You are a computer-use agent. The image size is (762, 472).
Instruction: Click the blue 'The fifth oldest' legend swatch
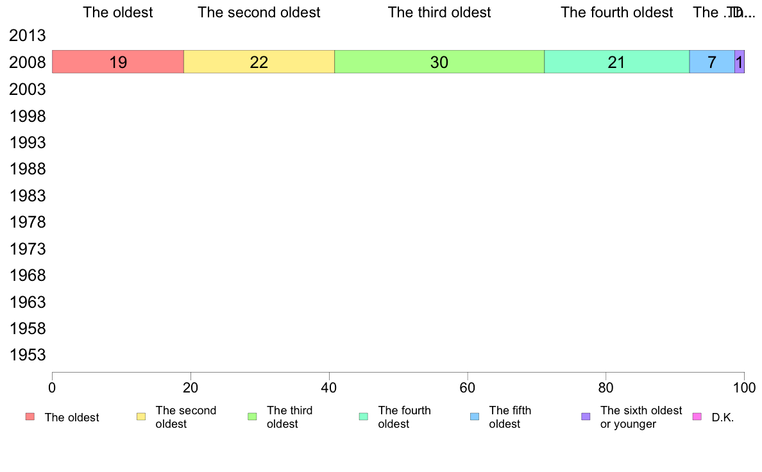[475, 417]
